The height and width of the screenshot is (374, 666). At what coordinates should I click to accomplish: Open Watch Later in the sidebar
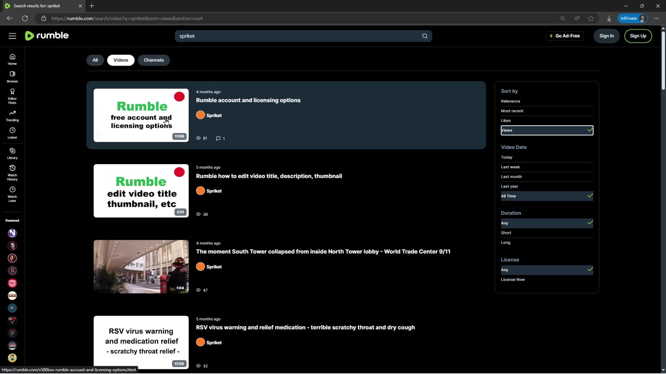(12, 194)
